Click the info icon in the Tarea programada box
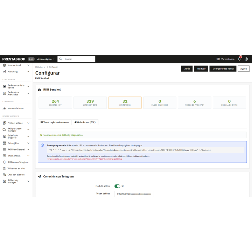252x252 pixels. tap(42, 145)
